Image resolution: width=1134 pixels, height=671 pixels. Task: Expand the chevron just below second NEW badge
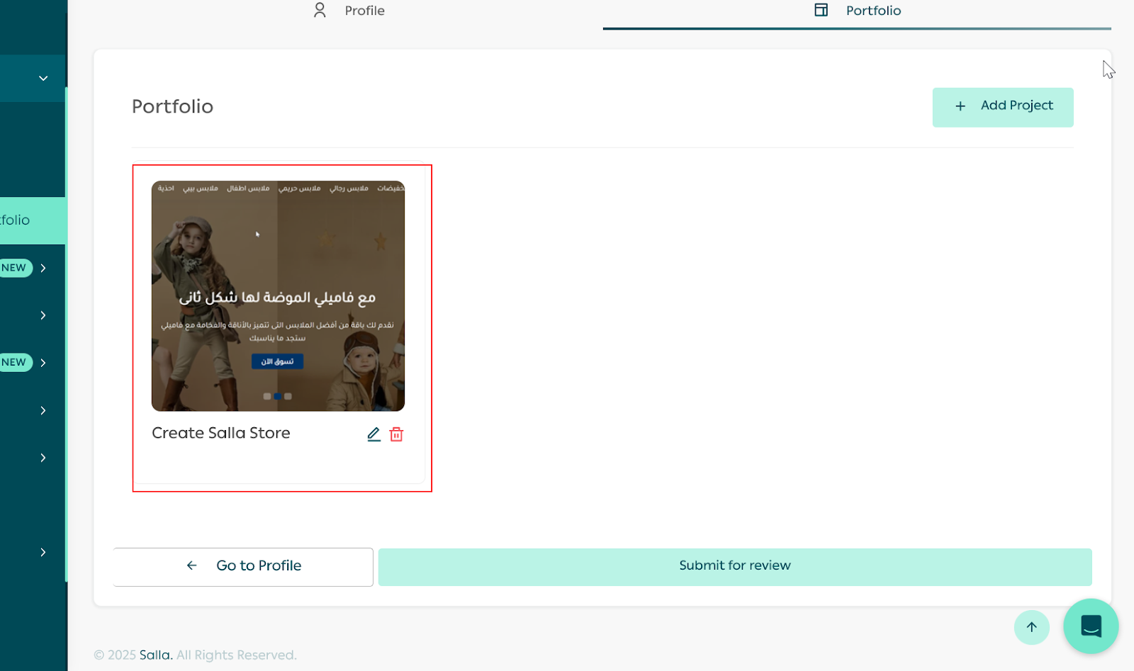[43, 410]
